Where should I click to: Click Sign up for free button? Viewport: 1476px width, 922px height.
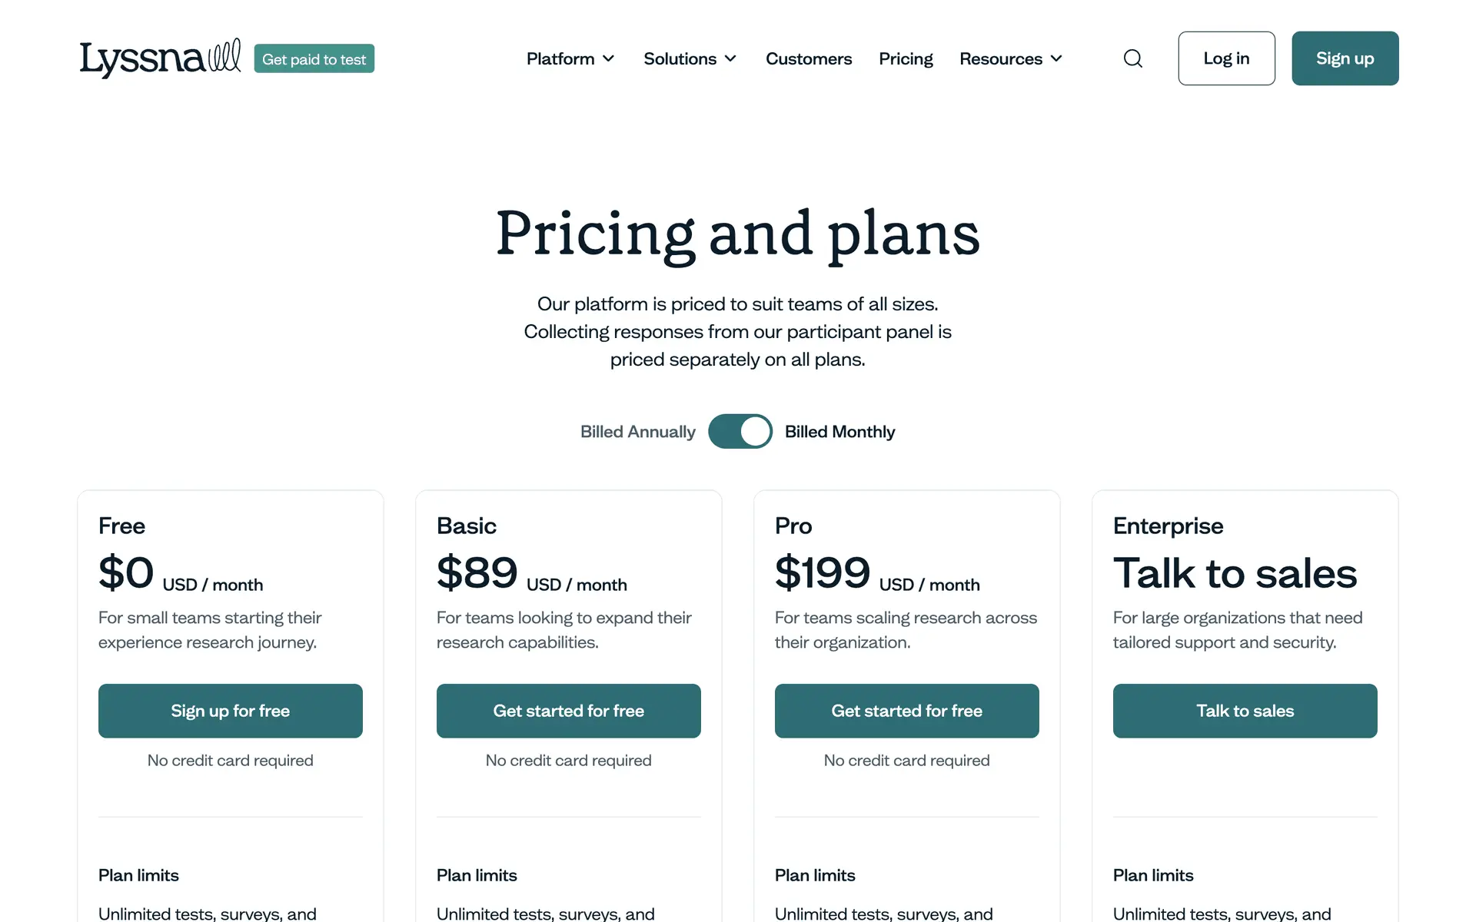coord(231,711)
